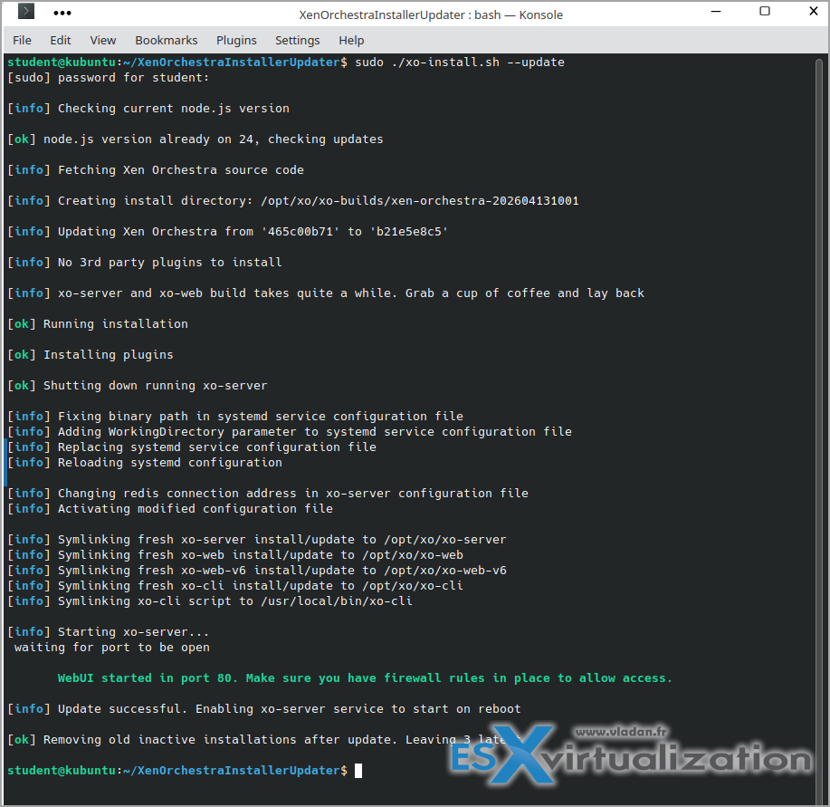Click the XenOrchestraInstallerUpdater window title text

click(x=431, y=14)
